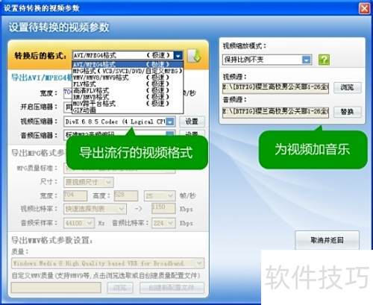Click the 视频源 file path field

pyautogui.click(x=275, y=88)
